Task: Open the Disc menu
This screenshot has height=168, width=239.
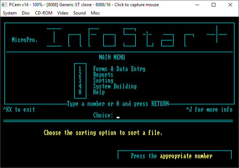Action: (25, 13)
